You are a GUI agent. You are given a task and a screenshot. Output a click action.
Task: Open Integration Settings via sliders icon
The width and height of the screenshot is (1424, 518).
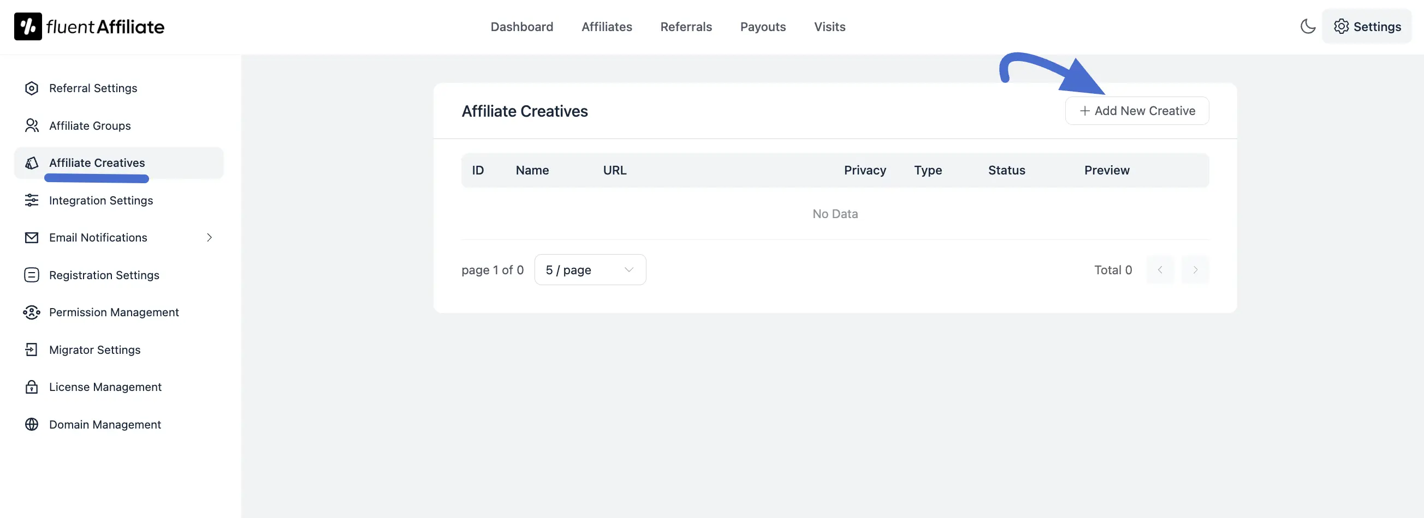32,200
